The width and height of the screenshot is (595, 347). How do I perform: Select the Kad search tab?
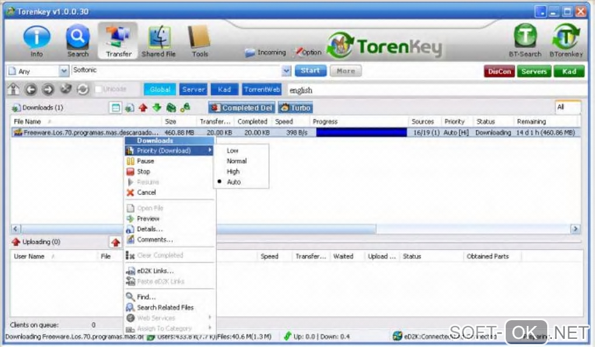click(x=224, y=89)
